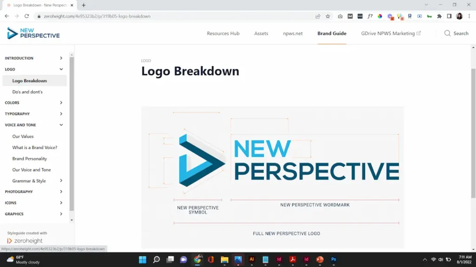Open the Assets tab
Viewport: 476px width, 267px height.
(x=261, y=33)
